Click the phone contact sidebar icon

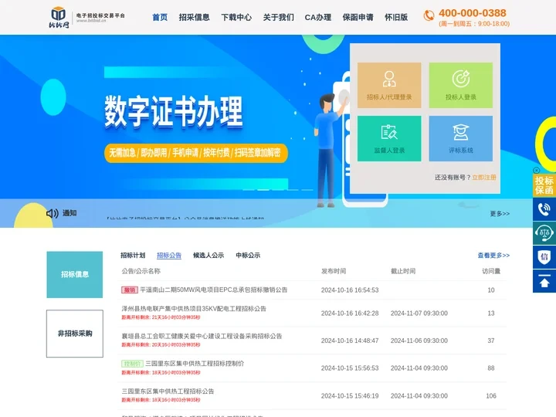544,209
